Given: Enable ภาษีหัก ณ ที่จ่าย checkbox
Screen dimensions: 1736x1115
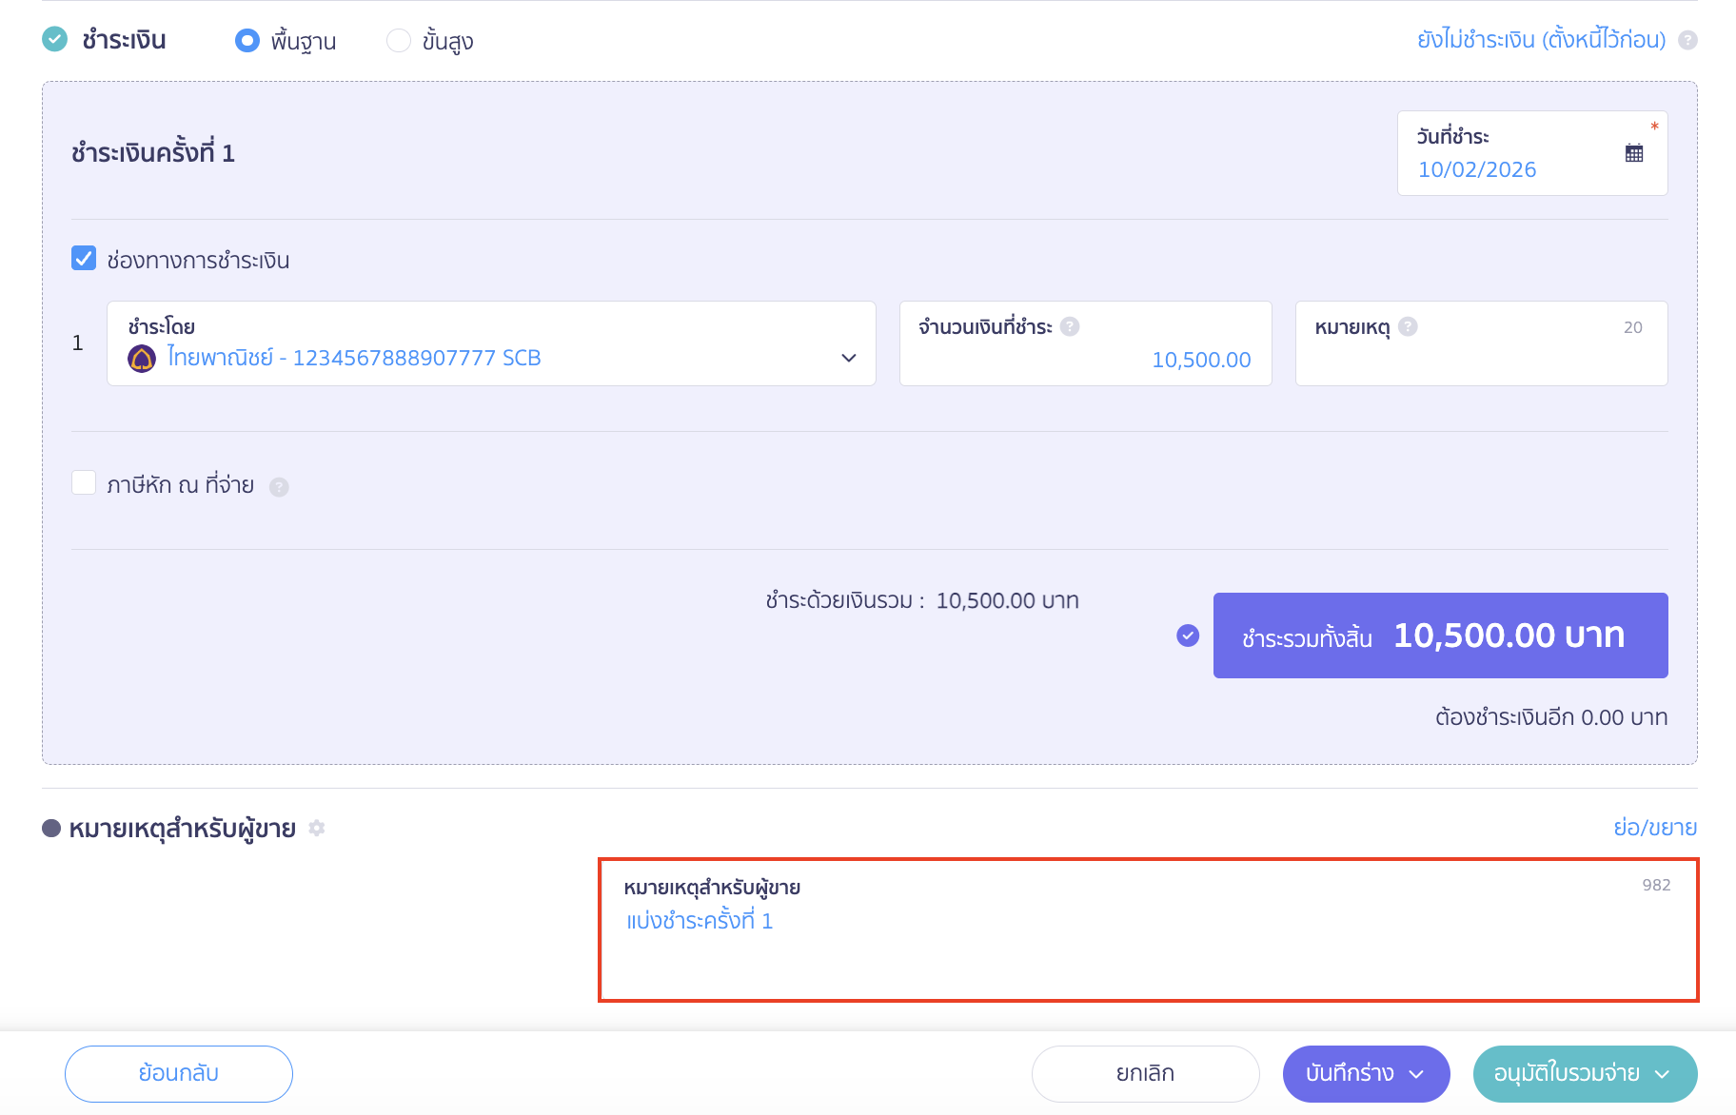Looking at the screenshot, I should (x=84, y=482).
